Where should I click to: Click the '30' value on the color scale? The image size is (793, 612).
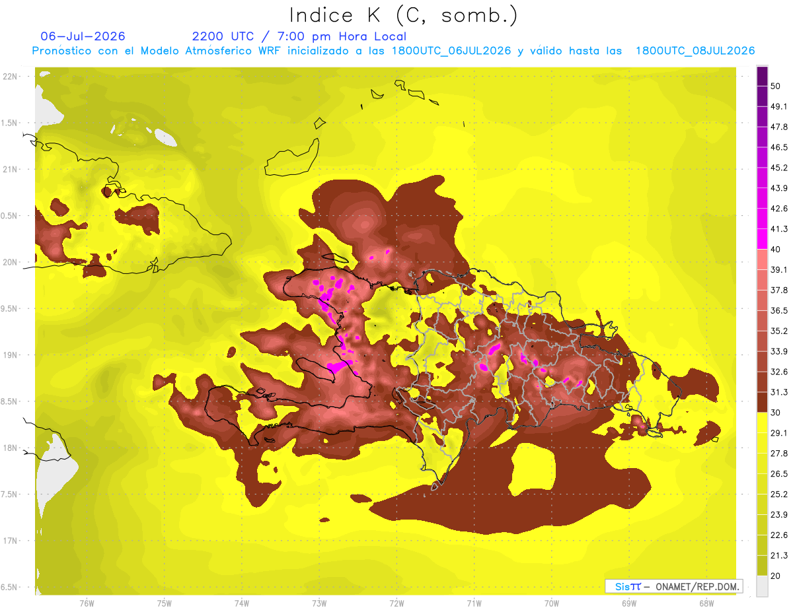coord(776,413)
